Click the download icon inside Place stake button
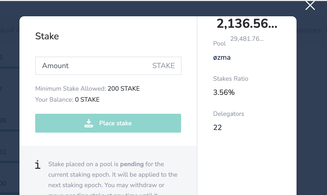This screenshot has width=327, height=195. point(89,123)
